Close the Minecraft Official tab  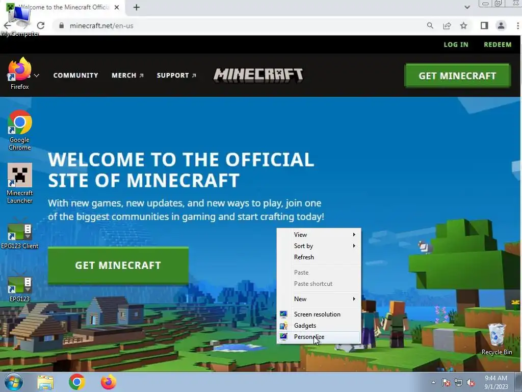117,7
